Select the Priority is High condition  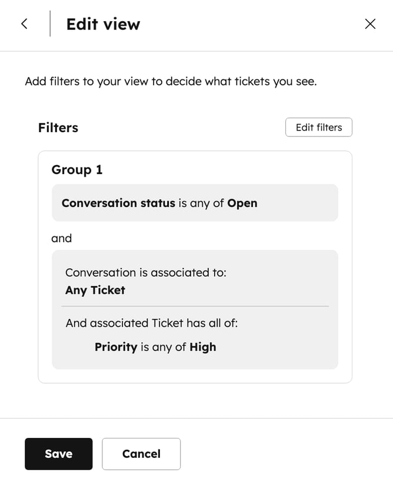pyautogui.click(x=155, y=347)
